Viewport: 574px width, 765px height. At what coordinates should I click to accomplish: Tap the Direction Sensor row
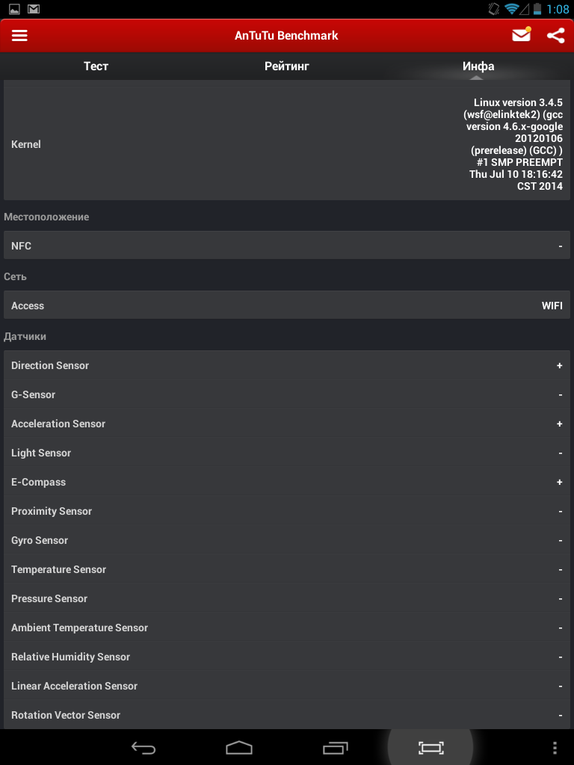pyautogui.click(x=287, y=365)
